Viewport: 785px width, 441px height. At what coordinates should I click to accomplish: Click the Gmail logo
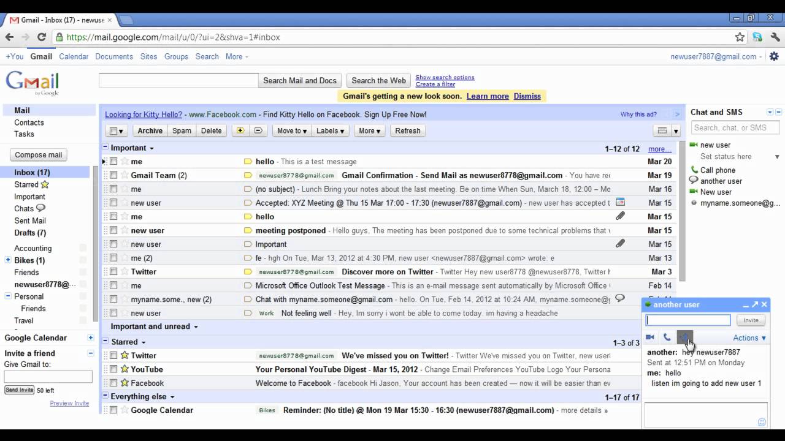coord(32,83)
